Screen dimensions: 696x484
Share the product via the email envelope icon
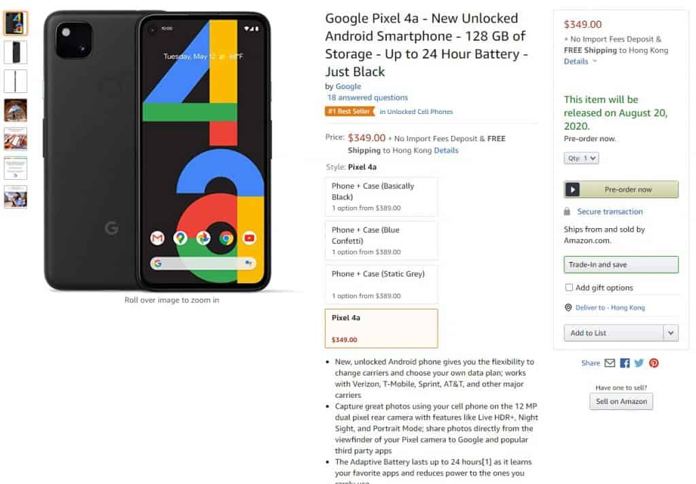point(610,363)
